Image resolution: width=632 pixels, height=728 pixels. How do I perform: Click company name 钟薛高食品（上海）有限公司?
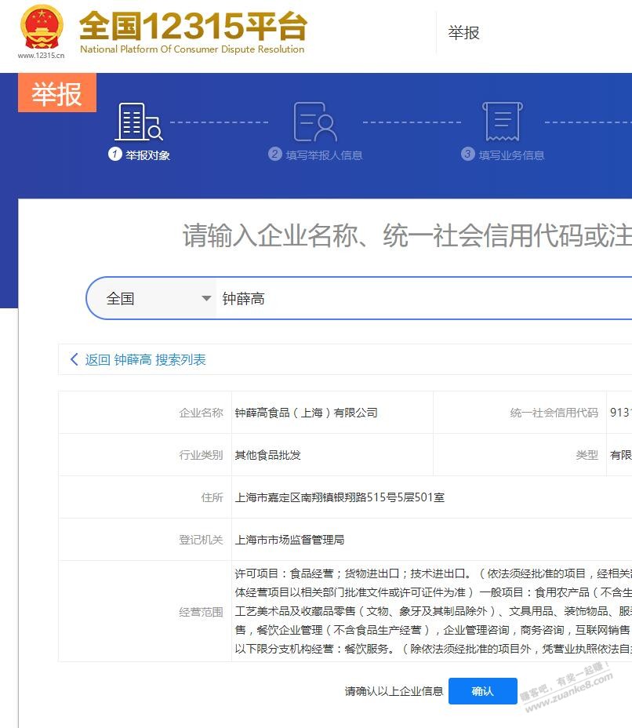(306, 413)
